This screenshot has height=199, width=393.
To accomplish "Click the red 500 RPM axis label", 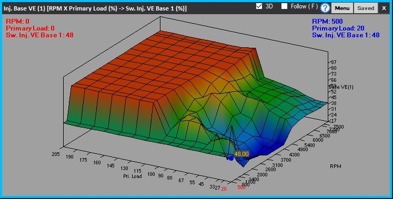I will (241, 187).
